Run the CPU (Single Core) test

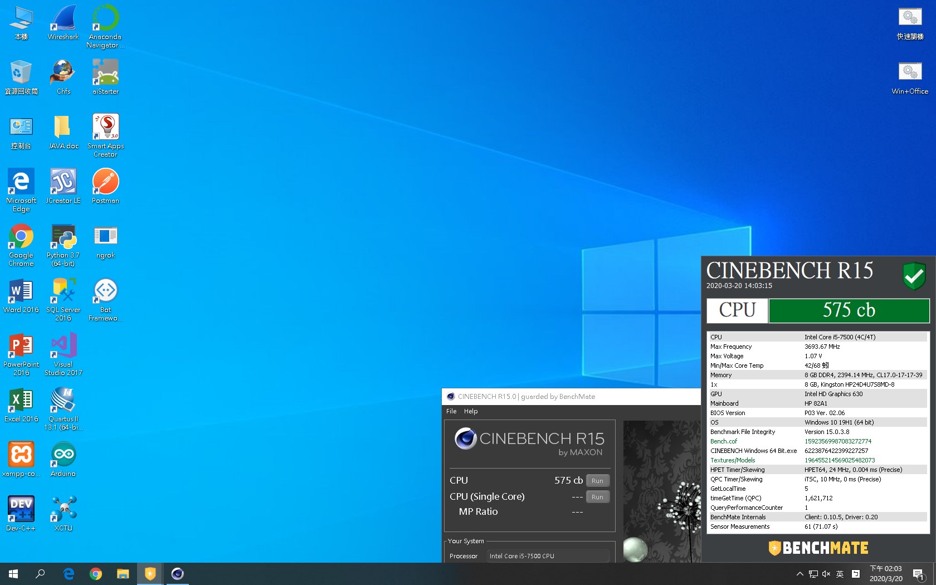point(597,497)
